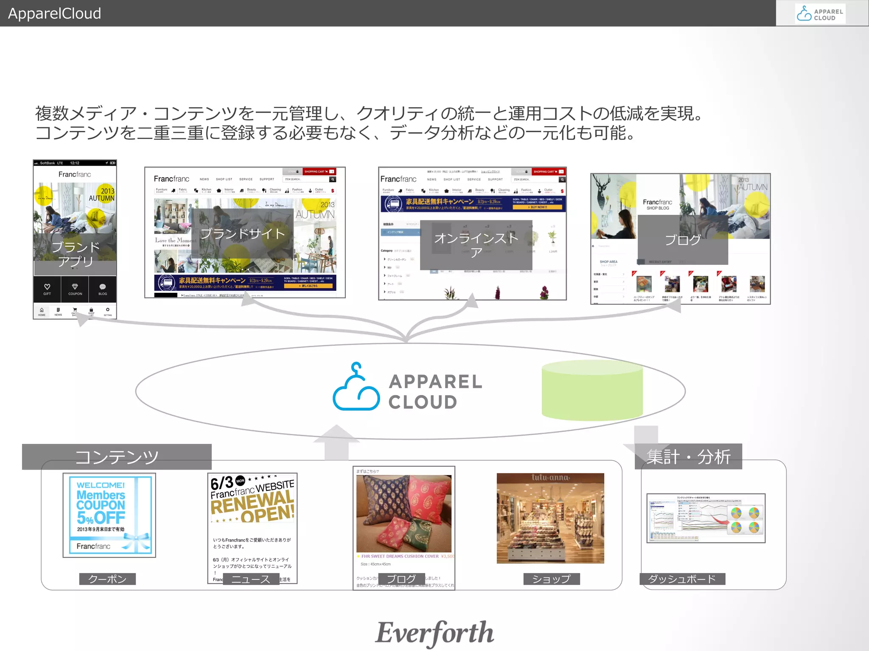Click the ブランドサイト overlay label
The width and height of the screenshot is (869, 651).
(243, 234)
